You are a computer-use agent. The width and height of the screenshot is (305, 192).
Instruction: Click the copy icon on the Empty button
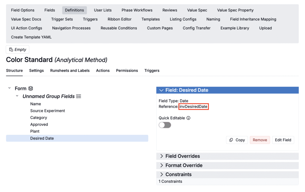11,49
